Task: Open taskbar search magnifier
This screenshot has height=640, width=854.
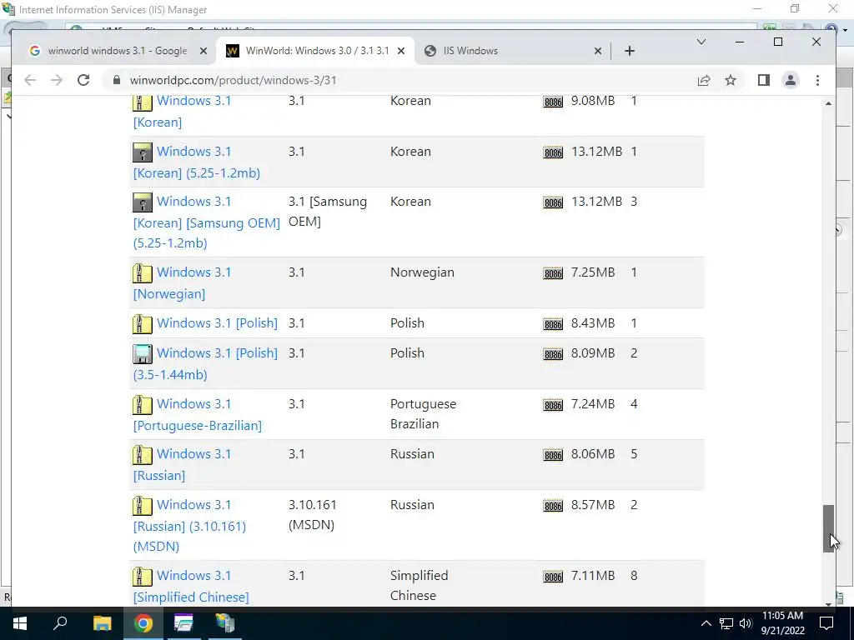Action: click(60, 623)
